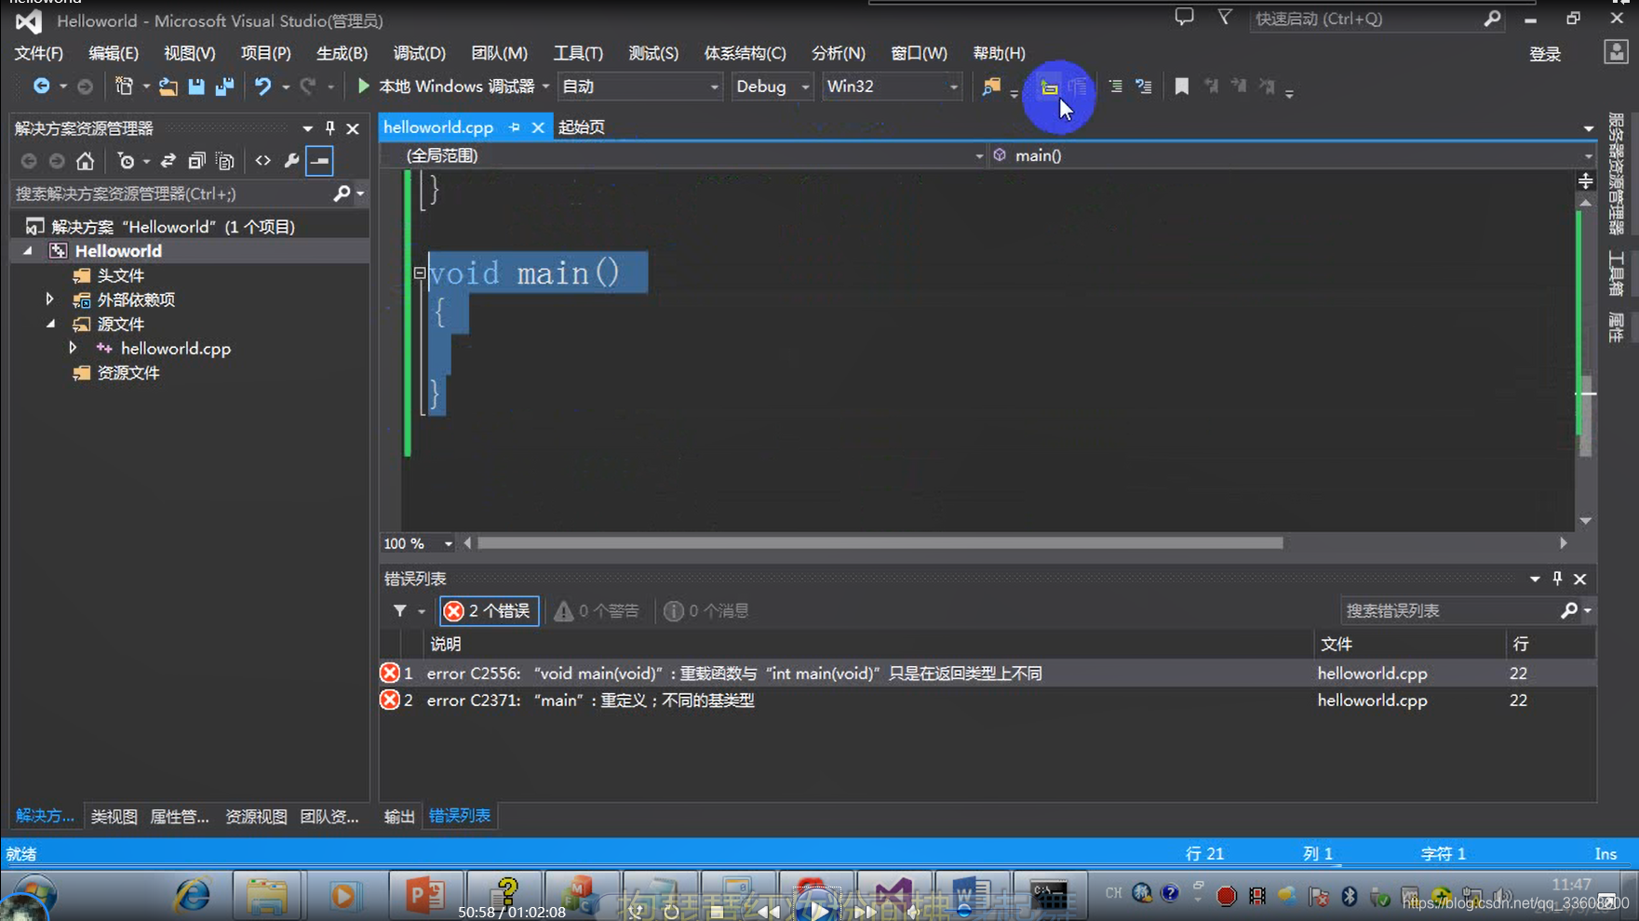Sort error list by 文件 column
This screenshot has width=1639, height=921.
(1409, 644)
